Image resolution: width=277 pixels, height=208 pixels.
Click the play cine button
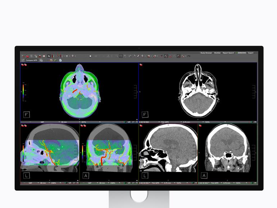pos(90,56)
